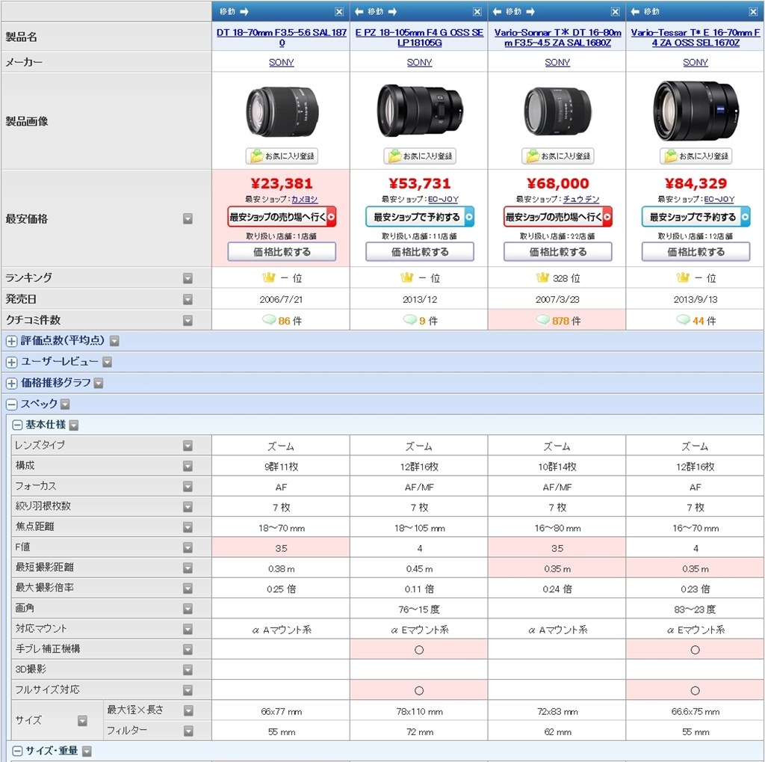This screenshot has height=762, width=765.
Task: Select the 66.6x75 mm size cell
Action: click(x=696, y=712)
